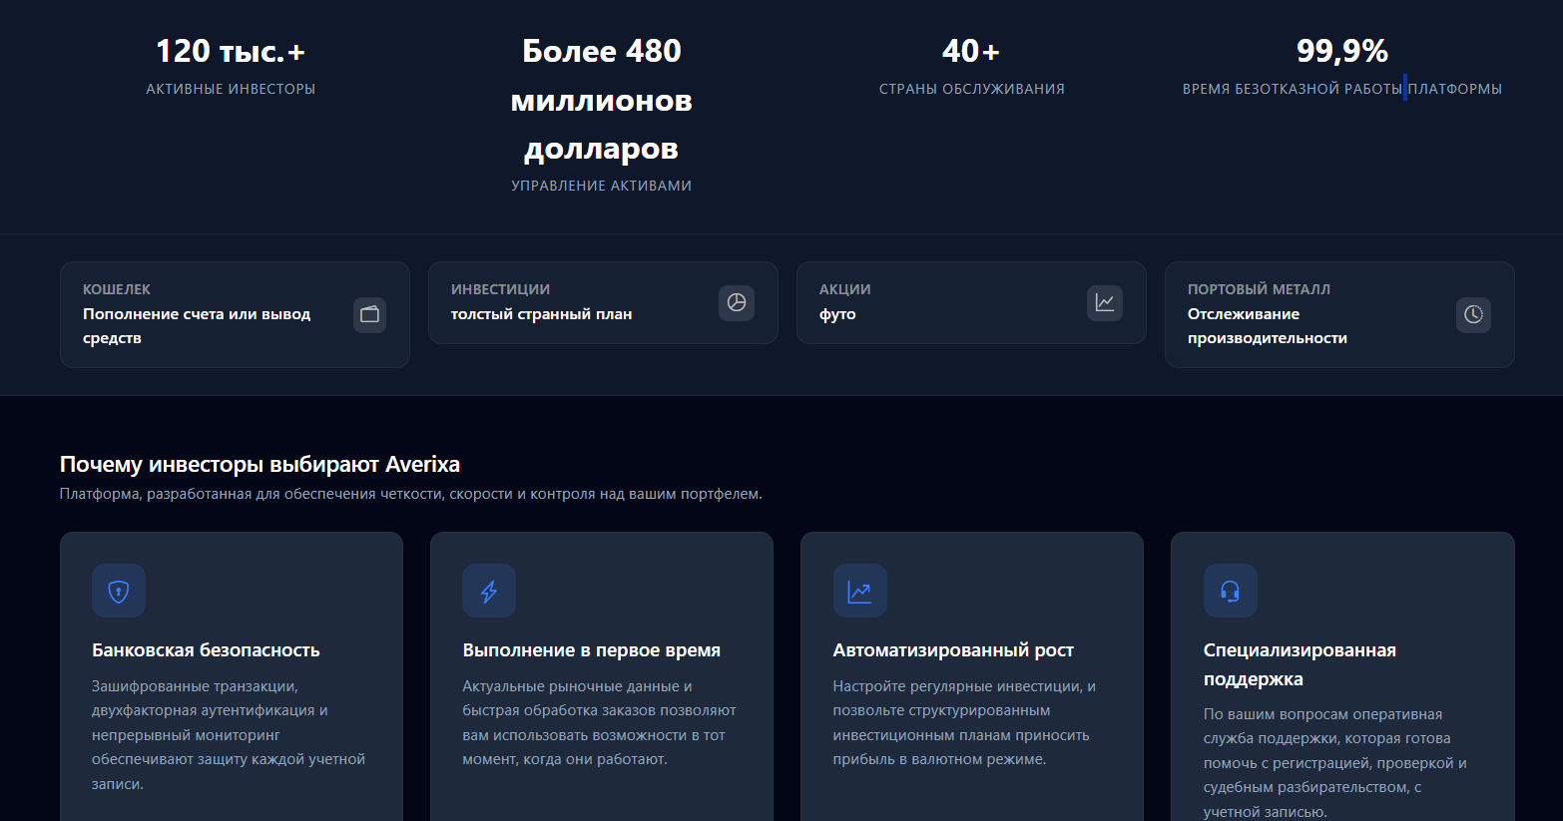Click the pie chart icon in Инвестиции card

(x=737, y=302)
